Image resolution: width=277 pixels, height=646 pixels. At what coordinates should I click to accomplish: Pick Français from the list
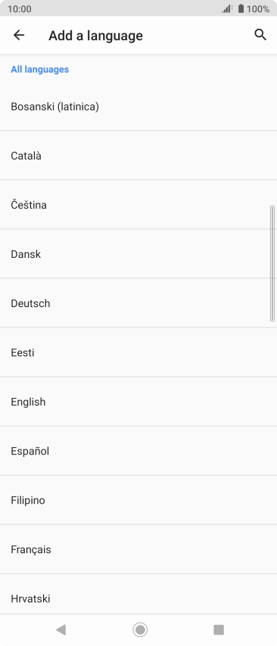138,549
